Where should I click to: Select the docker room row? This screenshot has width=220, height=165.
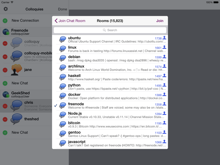tap(110, 96)
